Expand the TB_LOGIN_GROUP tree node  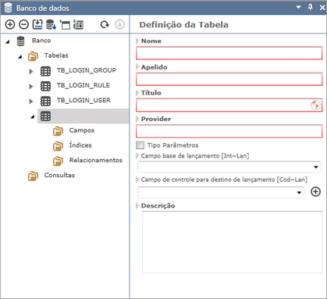[31, 71]
